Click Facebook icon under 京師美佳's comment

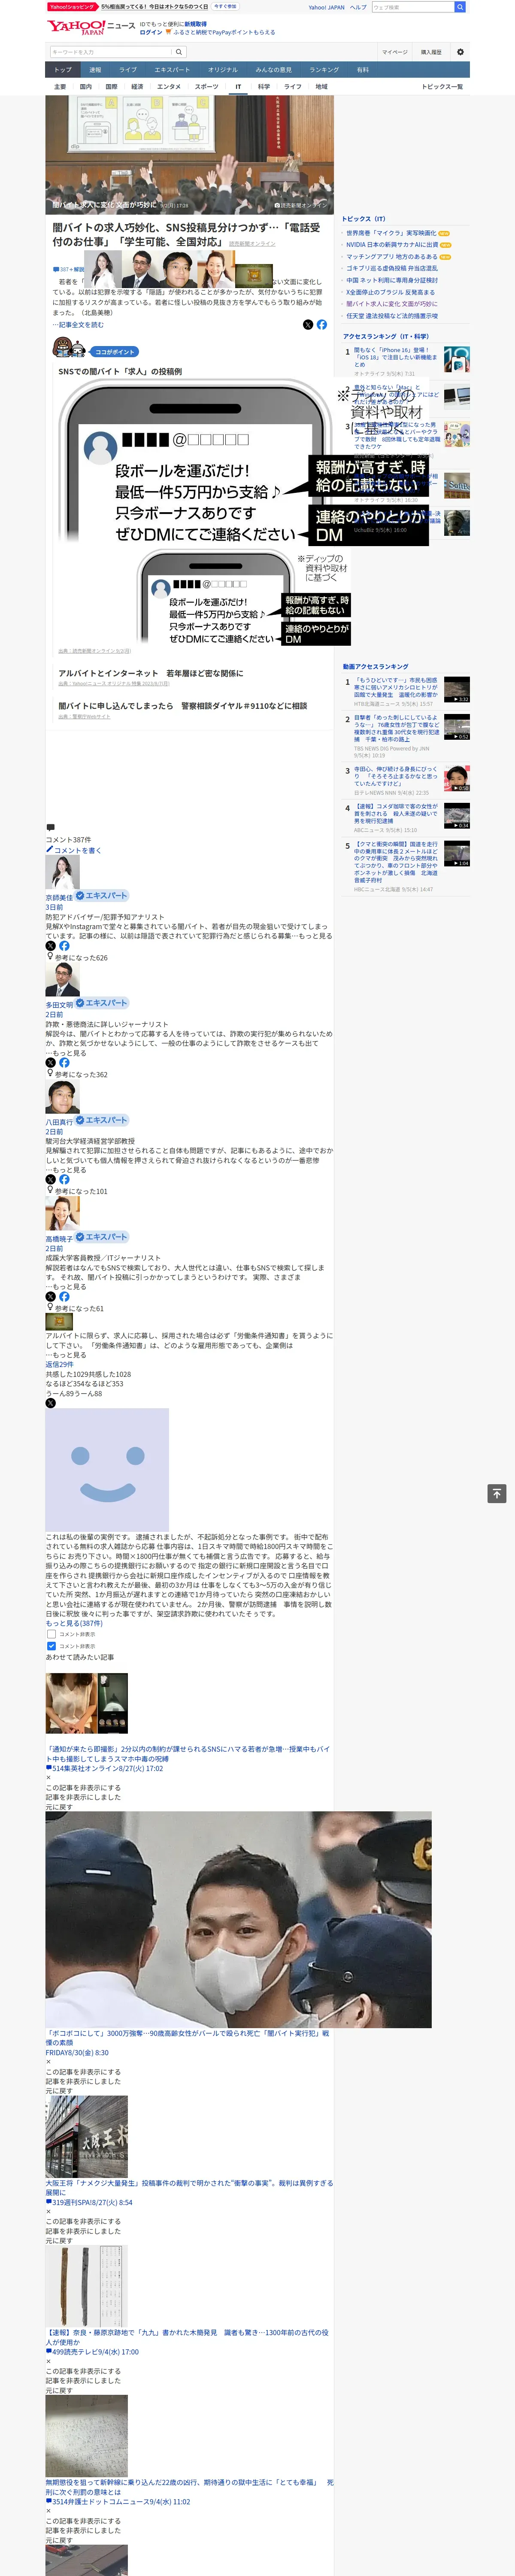[64, 946]
